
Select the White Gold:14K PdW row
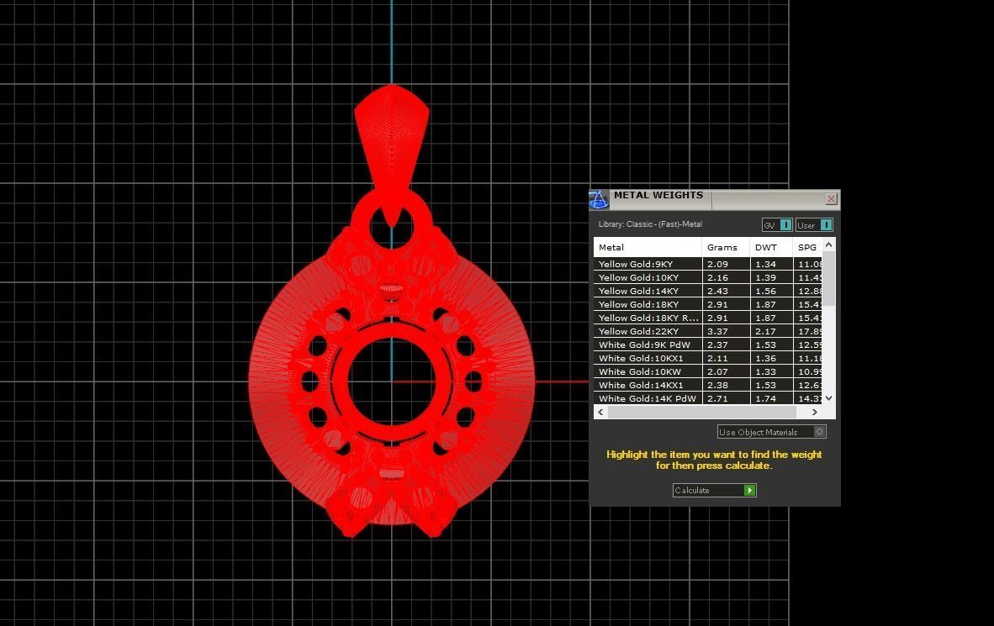[x=707, y=398]
